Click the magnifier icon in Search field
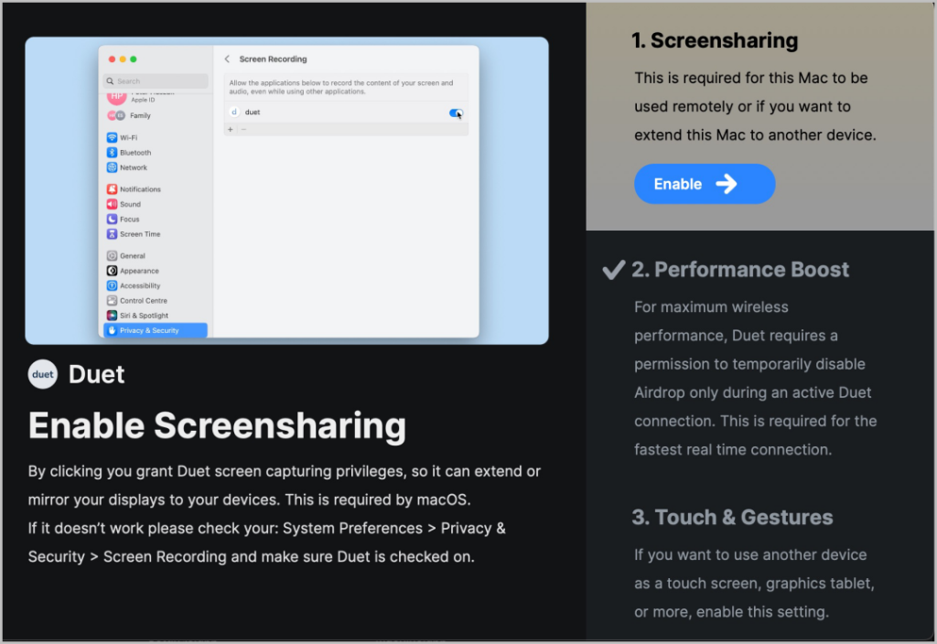 [x=110, y=80]
